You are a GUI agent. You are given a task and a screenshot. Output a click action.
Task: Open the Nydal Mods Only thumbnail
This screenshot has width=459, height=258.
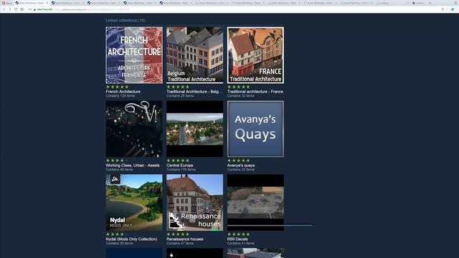[134, 203]
